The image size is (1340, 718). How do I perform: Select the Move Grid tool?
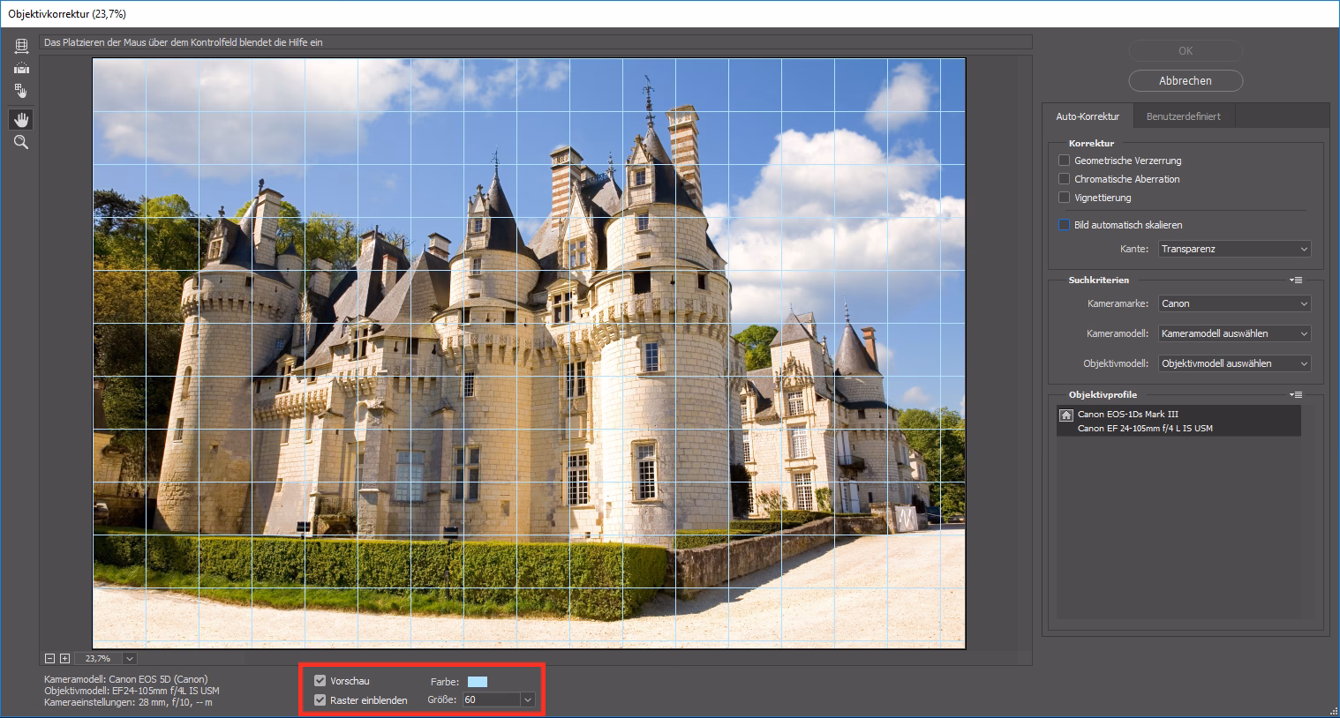point(20,91)
